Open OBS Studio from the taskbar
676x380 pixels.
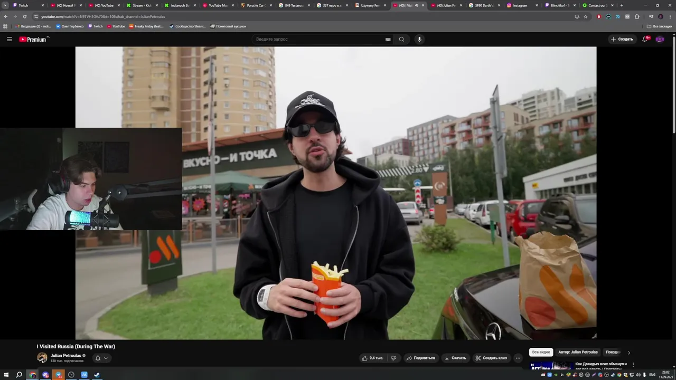71,375
